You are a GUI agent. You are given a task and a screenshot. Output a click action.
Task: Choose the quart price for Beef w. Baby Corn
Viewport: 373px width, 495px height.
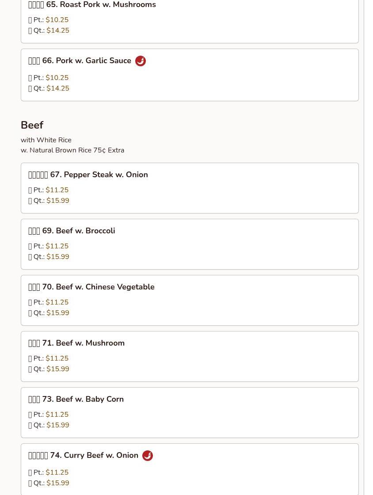[x=58, y=425]
